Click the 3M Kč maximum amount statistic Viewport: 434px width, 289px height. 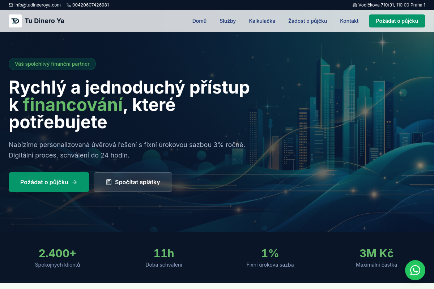[376, 253]
